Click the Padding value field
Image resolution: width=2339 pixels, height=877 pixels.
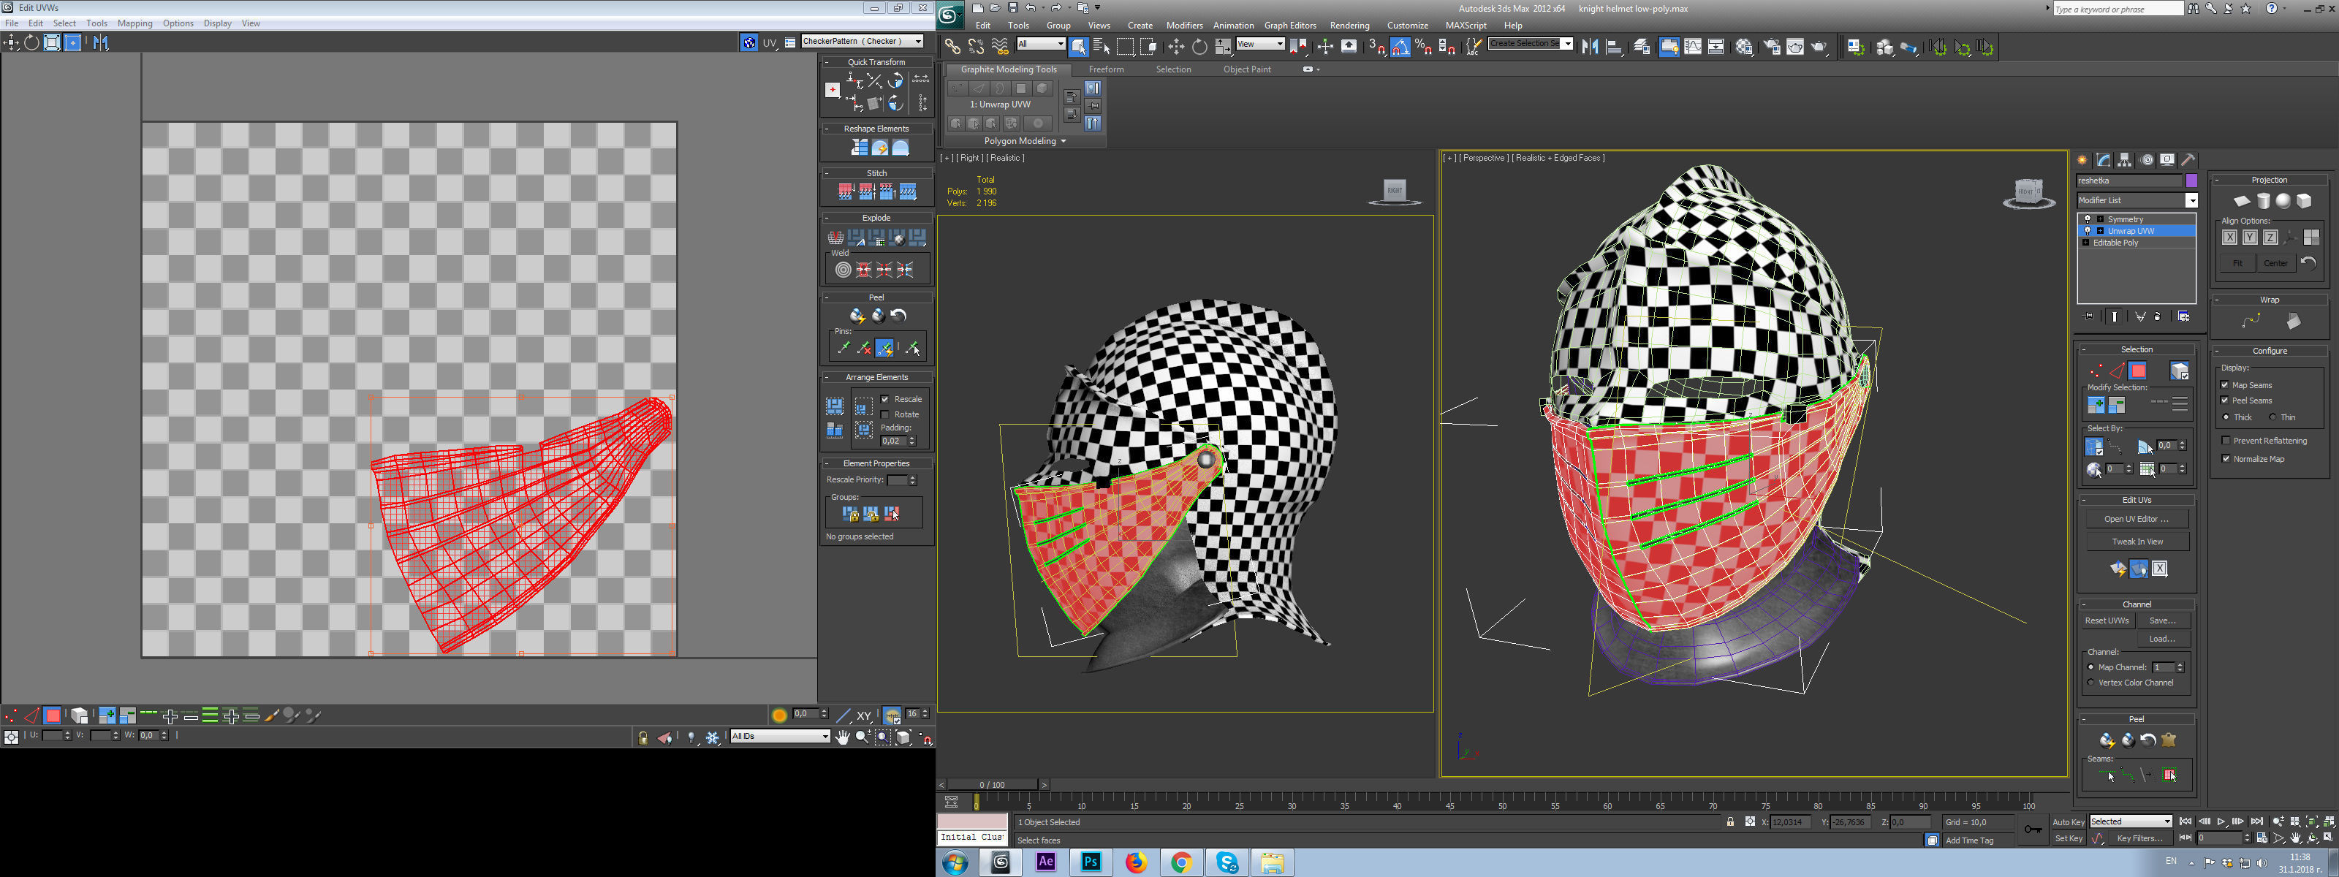(893, 441)
